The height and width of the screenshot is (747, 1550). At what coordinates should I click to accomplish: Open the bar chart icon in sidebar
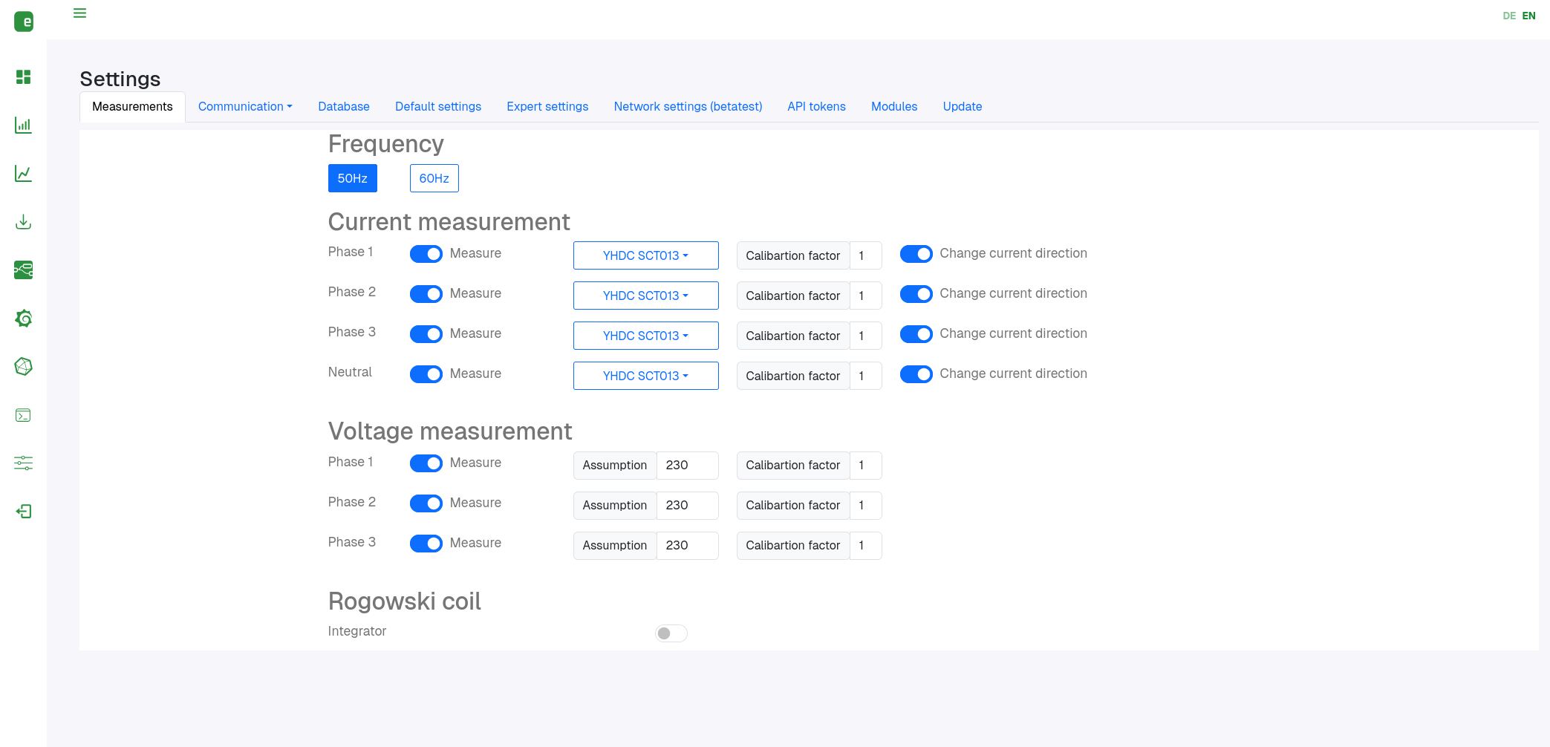pos(23,125)
